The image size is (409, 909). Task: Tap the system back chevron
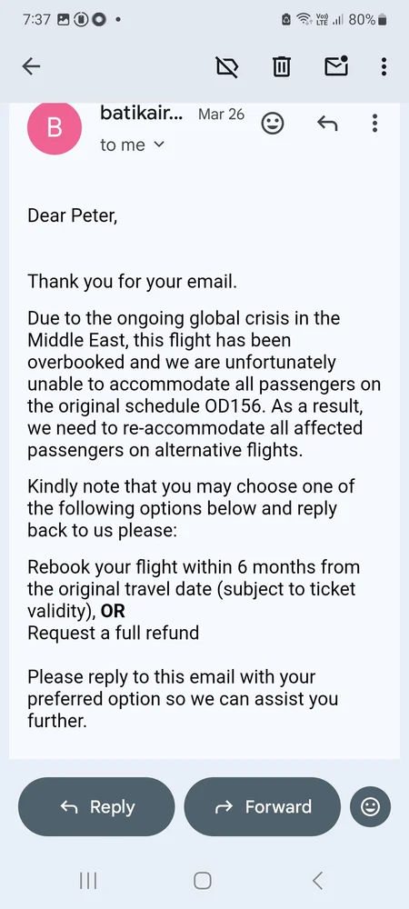pos(317,881)
